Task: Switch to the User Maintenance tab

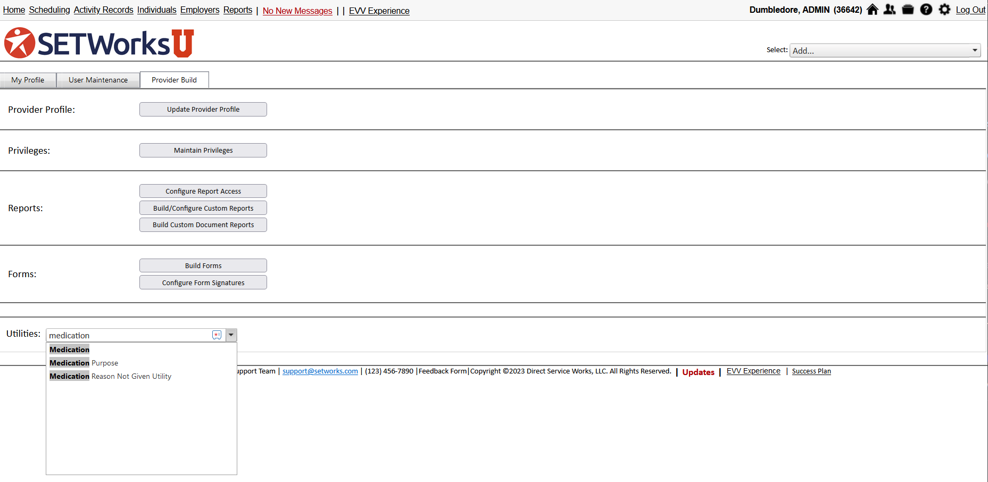Action: [x=98, y=80]
